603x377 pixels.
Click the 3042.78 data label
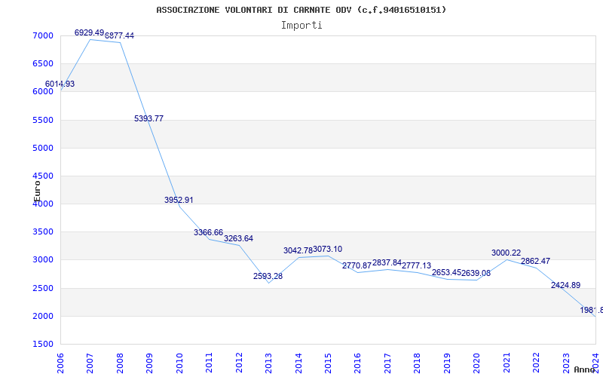[x=298, y=250]
